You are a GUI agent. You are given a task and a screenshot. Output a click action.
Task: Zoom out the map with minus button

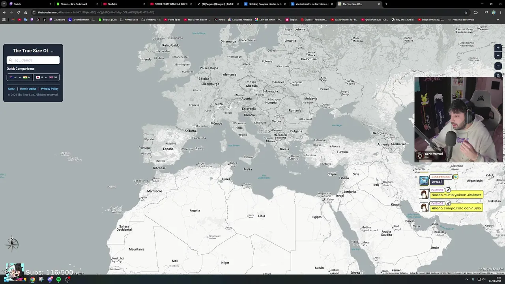pos(498,56)
